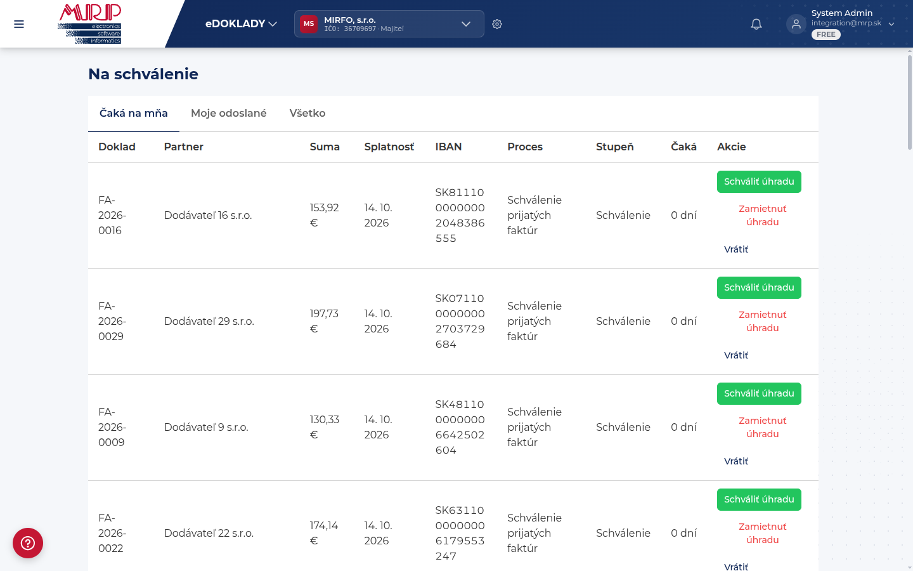Open the MIRFO, s.r.o. company selector
The height and width of the screenshot is (571, 913).
(389, 24)
